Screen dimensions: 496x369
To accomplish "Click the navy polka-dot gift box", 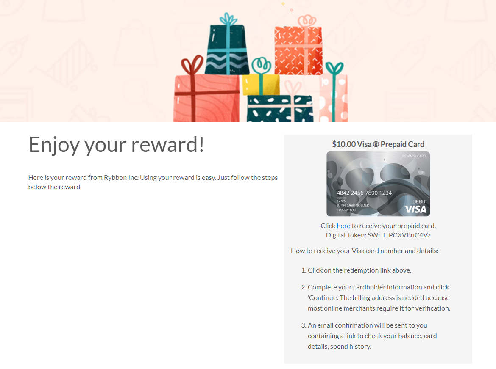I will [280, 109].
